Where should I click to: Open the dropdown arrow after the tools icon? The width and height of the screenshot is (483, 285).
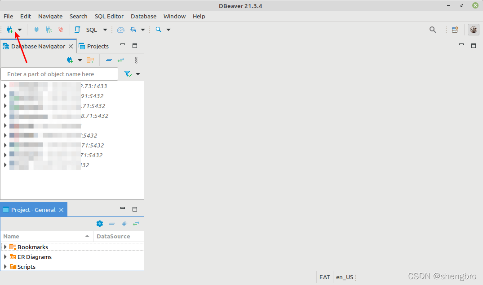[x=143, y=30]
